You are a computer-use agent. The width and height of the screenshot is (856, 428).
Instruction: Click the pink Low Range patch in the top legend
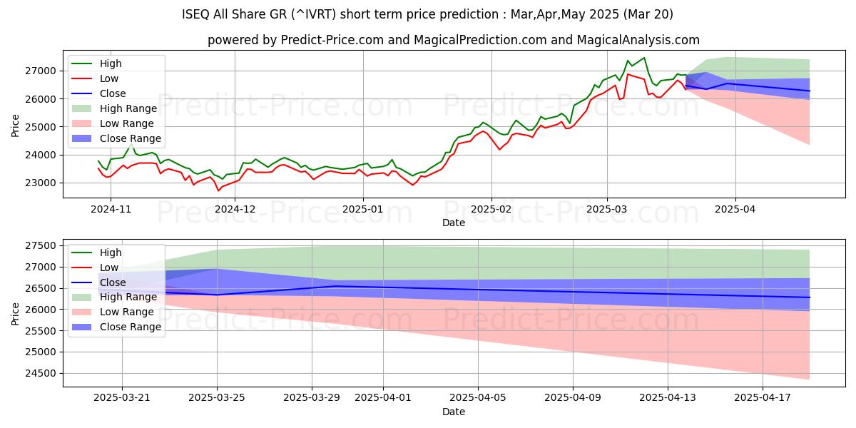[83, 123]
